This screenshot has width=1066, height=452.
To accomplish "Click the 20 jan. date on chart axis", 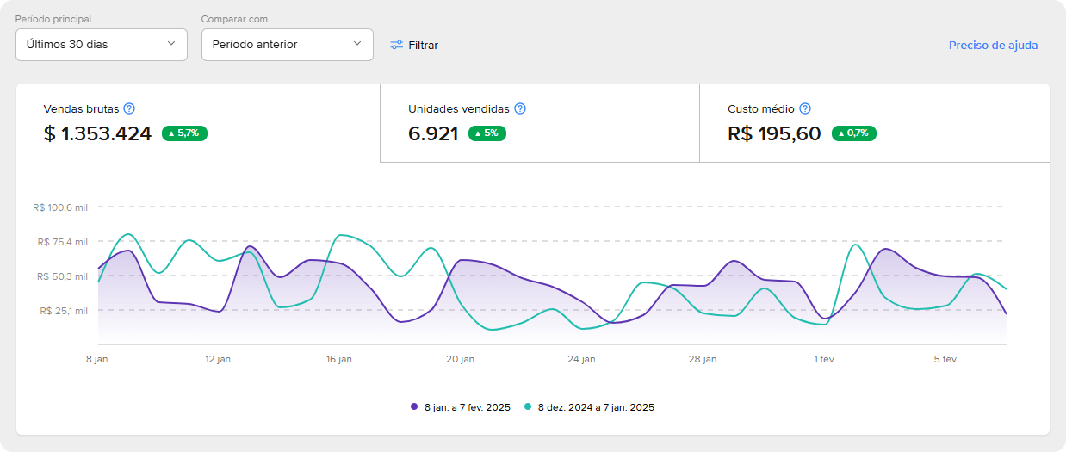I will [462, 359].
